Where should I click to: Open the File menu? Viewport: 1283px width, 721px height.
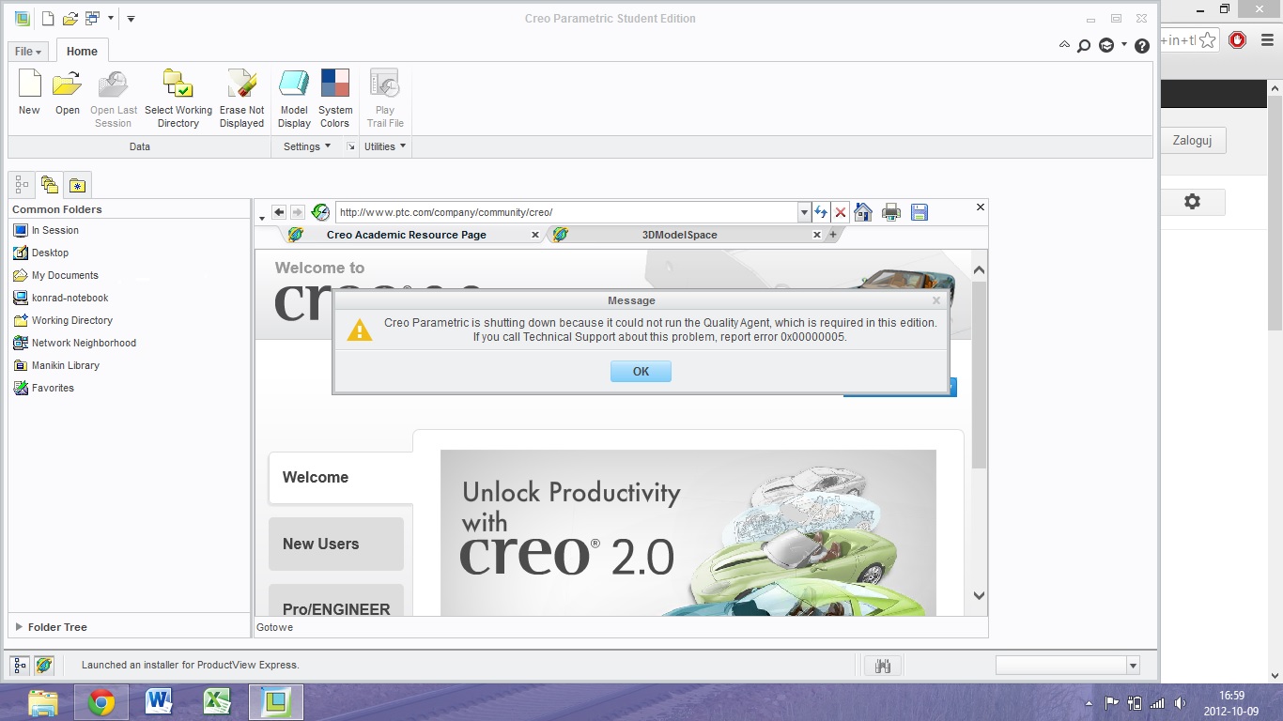pyautogui.click(x=28, y=52)
